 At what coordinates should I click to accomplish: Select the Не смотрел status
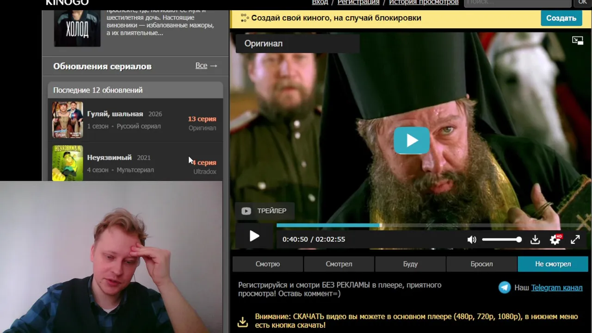[553, 264]
